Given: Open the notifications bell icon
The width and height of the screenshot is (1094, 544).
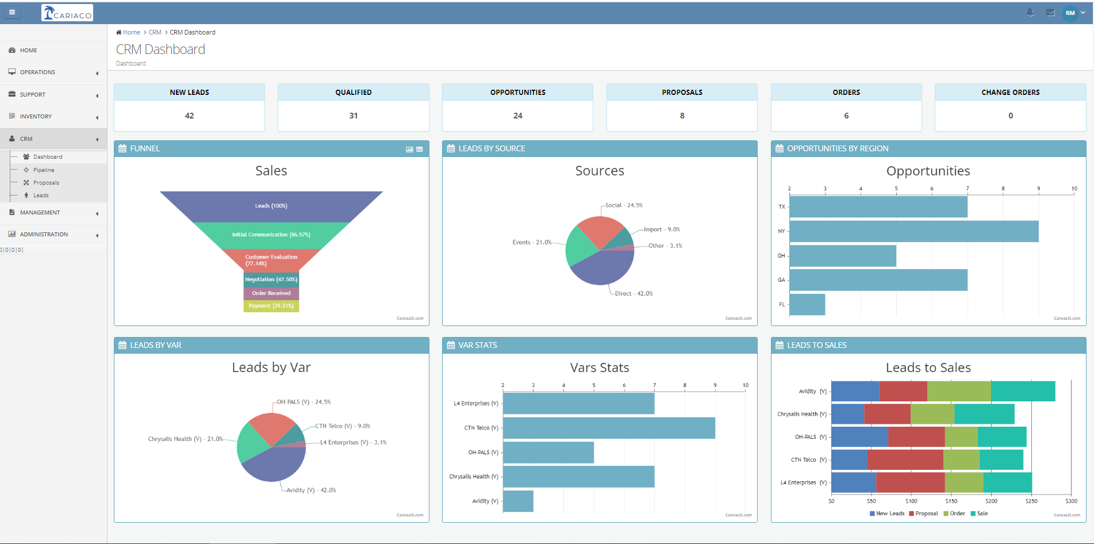Looking at the screenshot, I should click(x=1030, y=13).
